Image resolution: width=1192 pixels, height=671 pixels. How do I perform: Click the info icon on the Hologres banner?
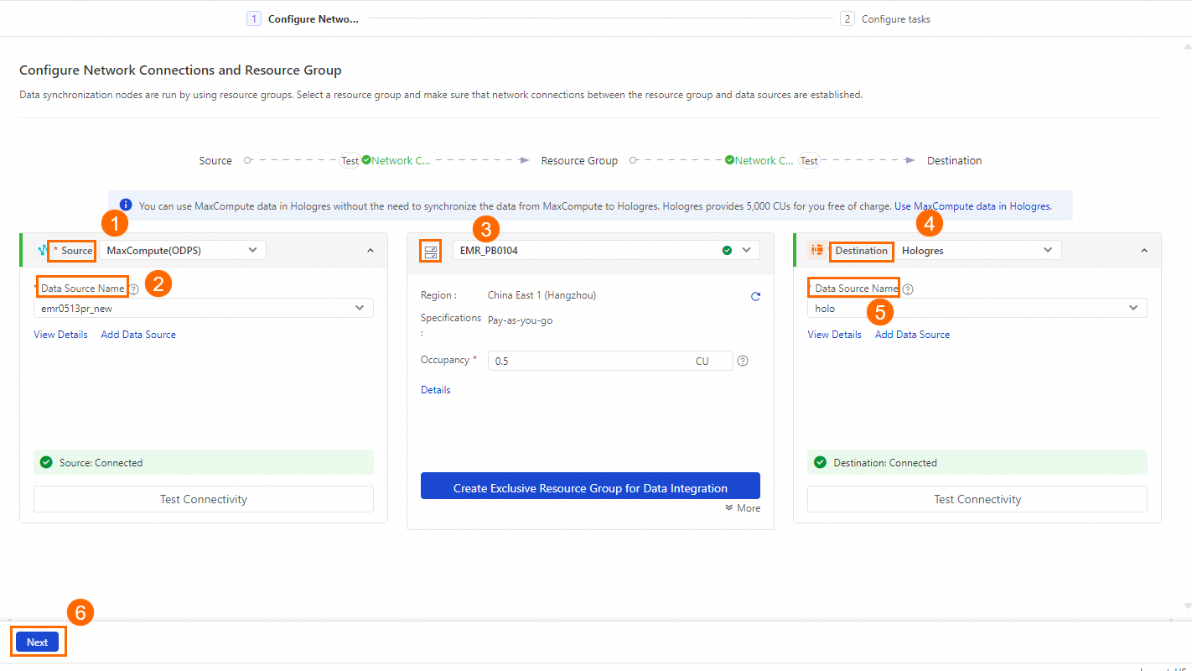(x=126, y=205)
